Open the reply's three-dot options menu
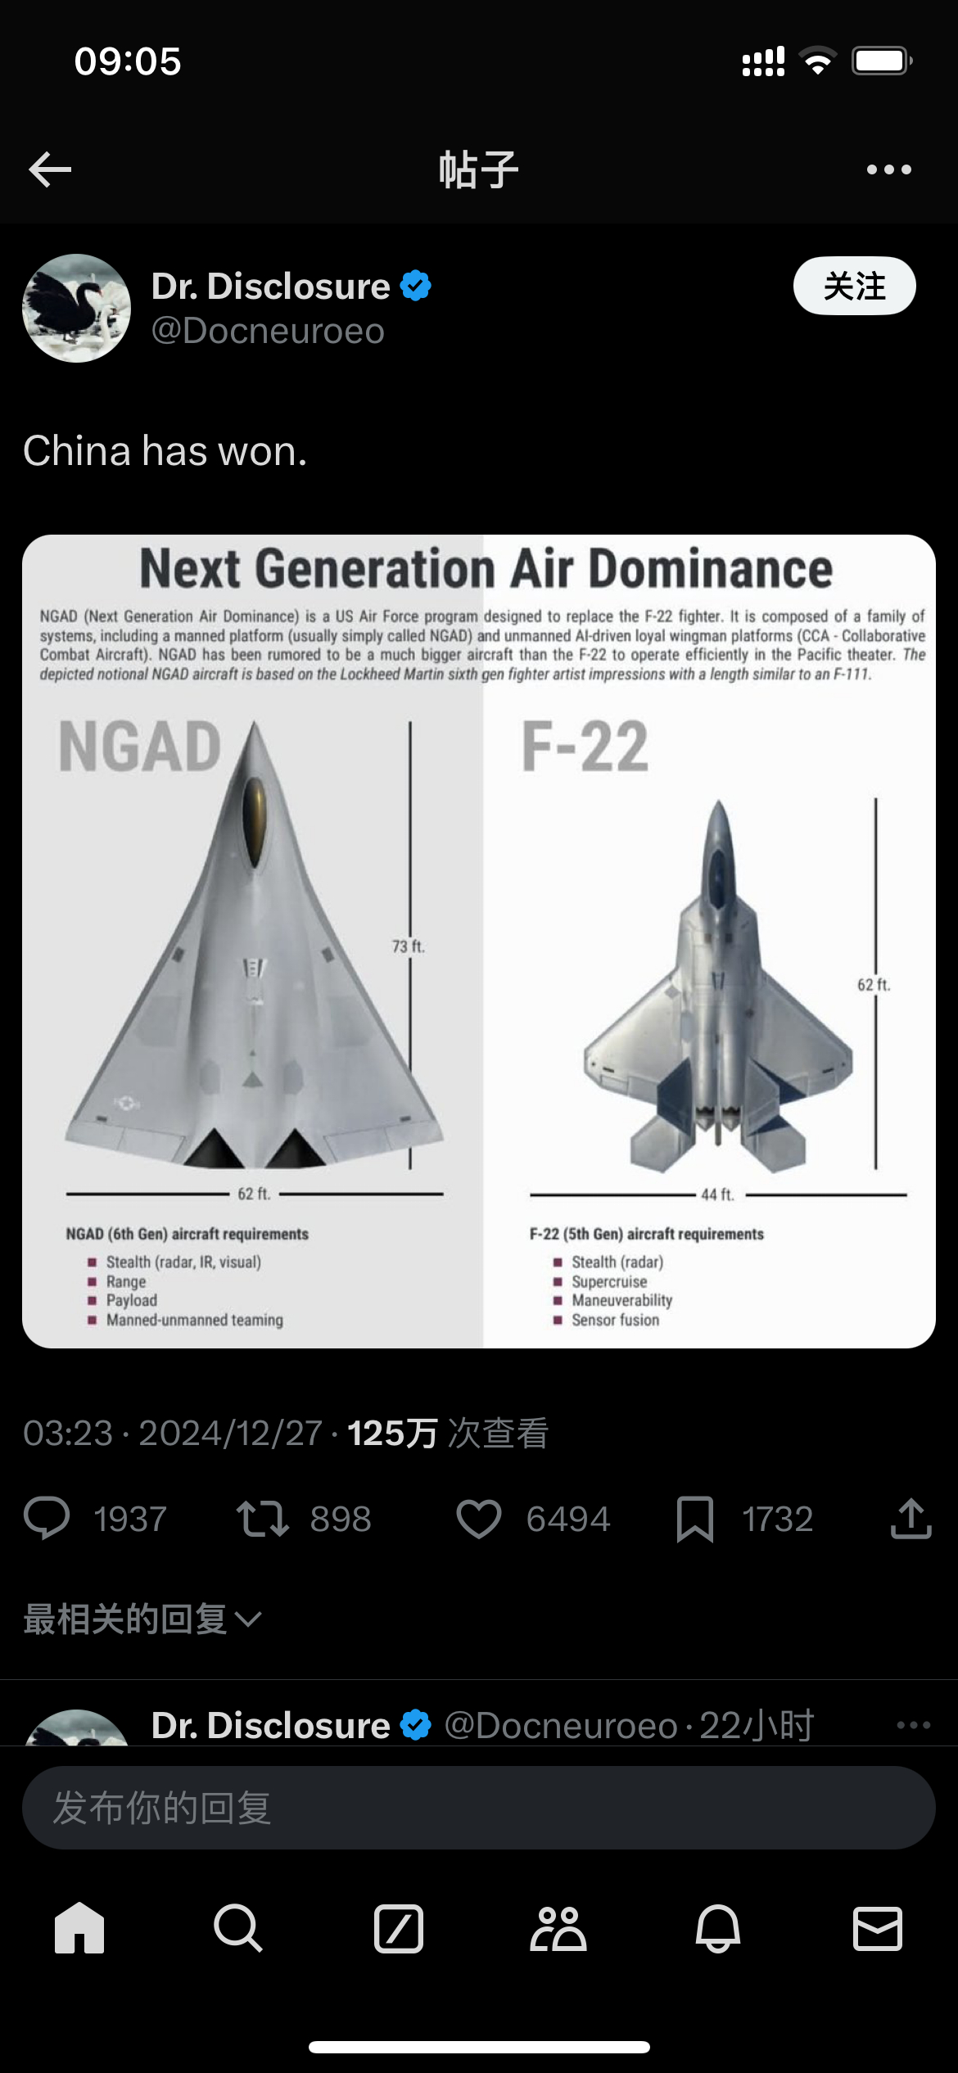The width and height of the screenshot is (958, 2073). pos(914,1725)
